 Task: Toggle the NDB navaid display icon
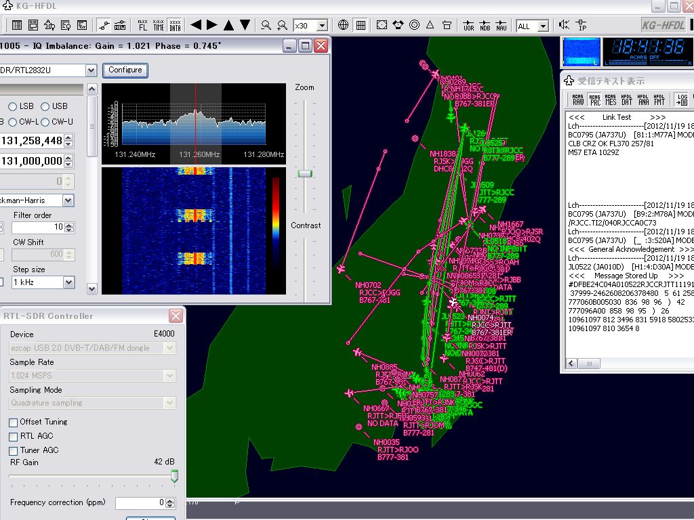[x=485, y=26]
